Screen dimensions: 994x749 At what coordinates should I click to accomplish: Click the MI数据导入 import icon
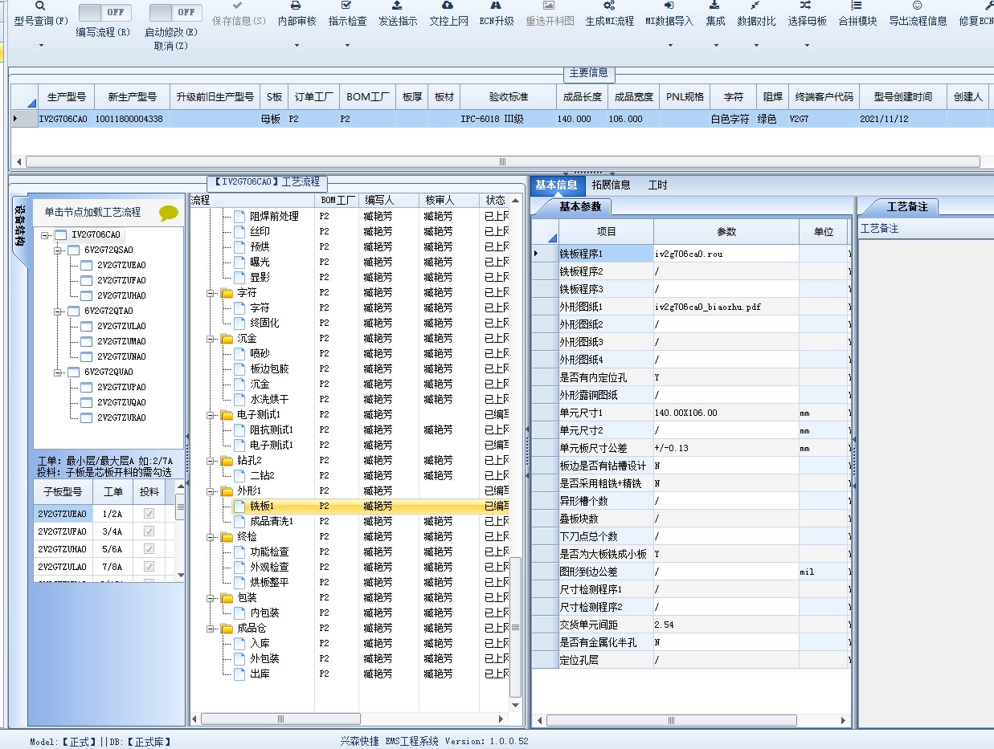[x=669, y=5]
